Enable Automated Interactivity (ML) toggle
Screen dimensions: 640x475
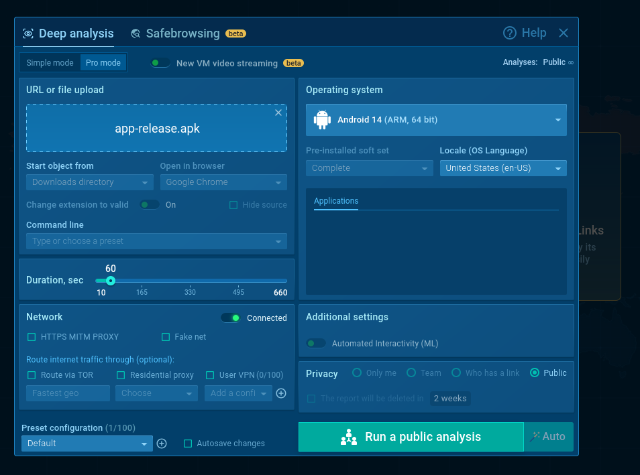pyautogui.click(x=316, y=344)
